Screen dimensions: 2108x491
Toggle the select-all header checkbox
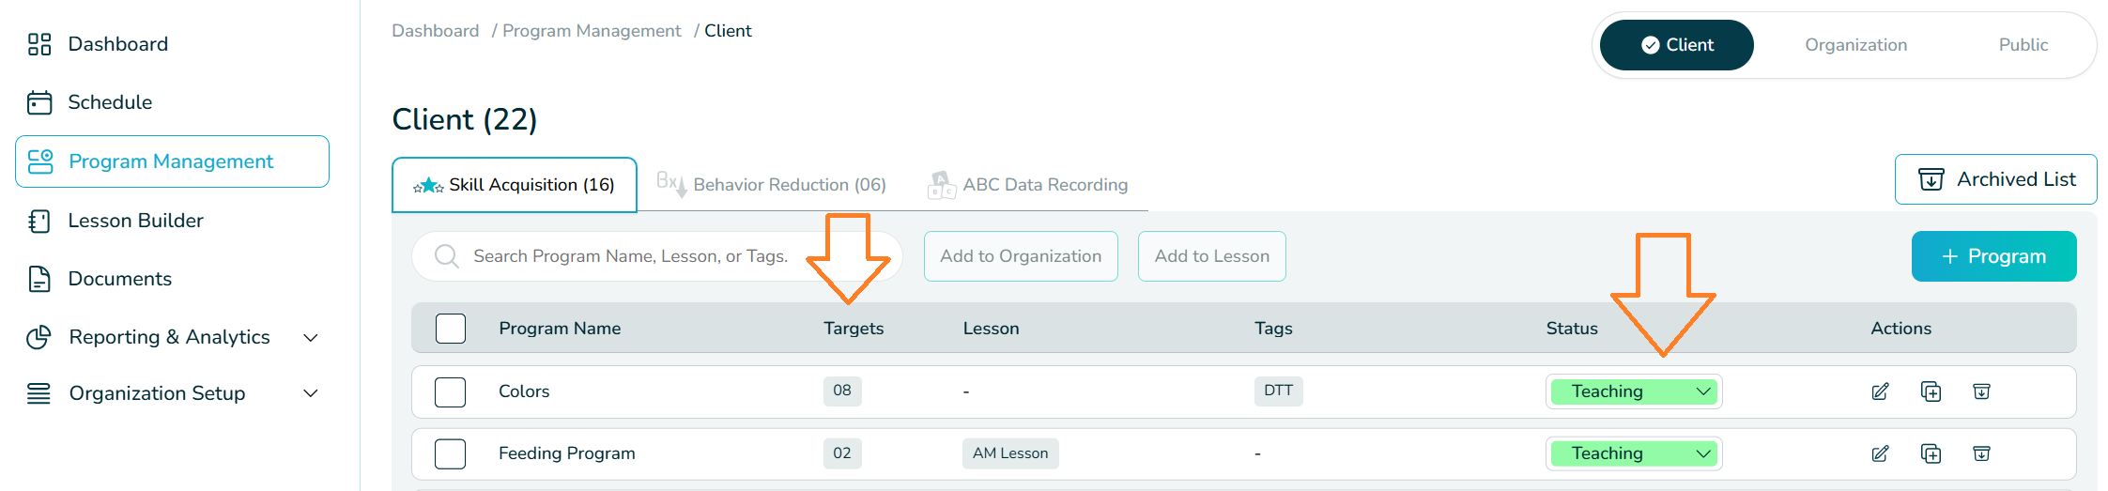click(x=451, y=329)
